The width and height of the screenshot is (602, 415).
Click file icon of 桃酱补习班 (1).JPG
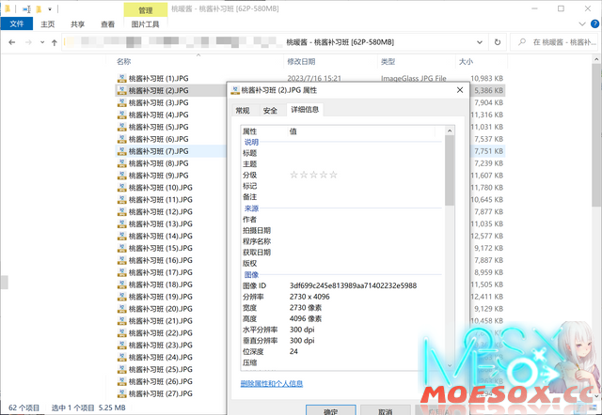pos(121,78)
